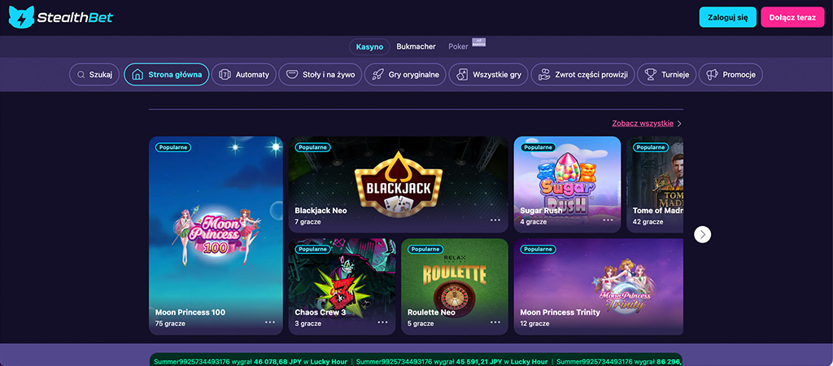Open the Moon Princess 100 game tile
This screenshot has height=366, width=833.
pos(216,235)
